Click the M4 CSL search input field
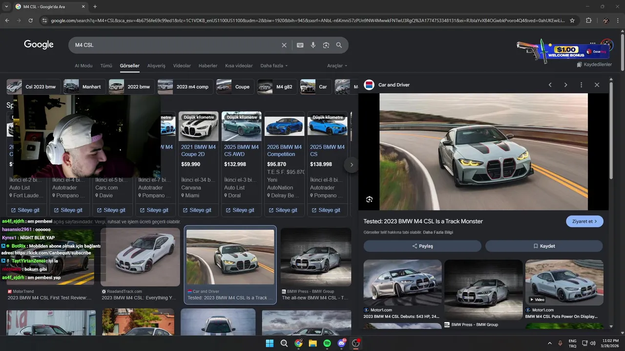 coord(176,45)
